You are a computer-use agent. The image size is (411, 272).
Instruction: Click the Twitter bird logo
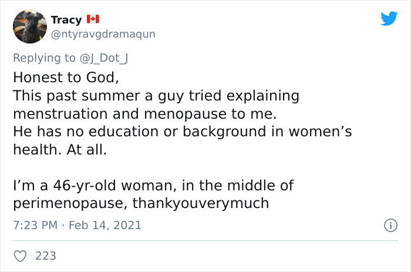[389, 19]
